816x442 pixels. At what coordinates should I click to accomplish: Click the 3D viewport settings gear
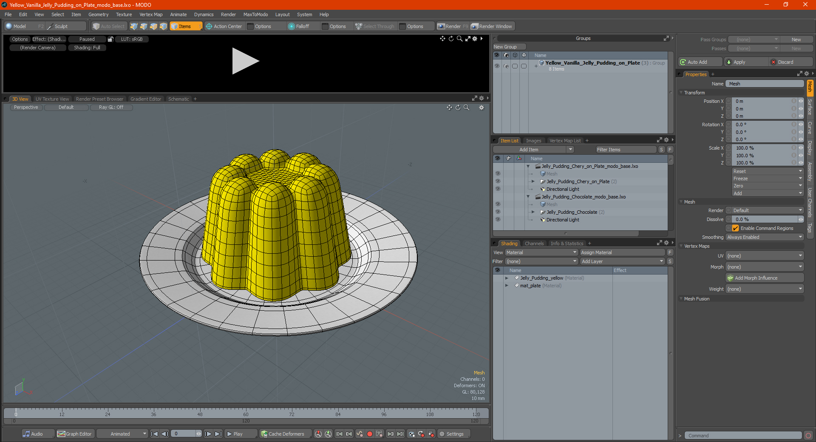(482, 108)
